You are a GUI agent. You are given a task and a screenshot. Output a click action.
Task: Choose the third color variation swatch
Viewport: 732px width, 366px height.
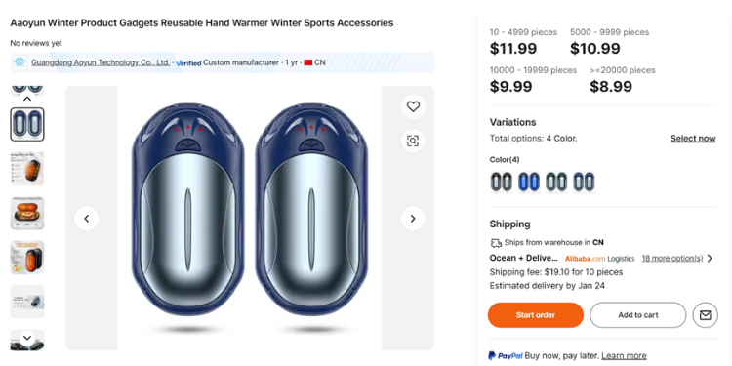click(556, 182)
